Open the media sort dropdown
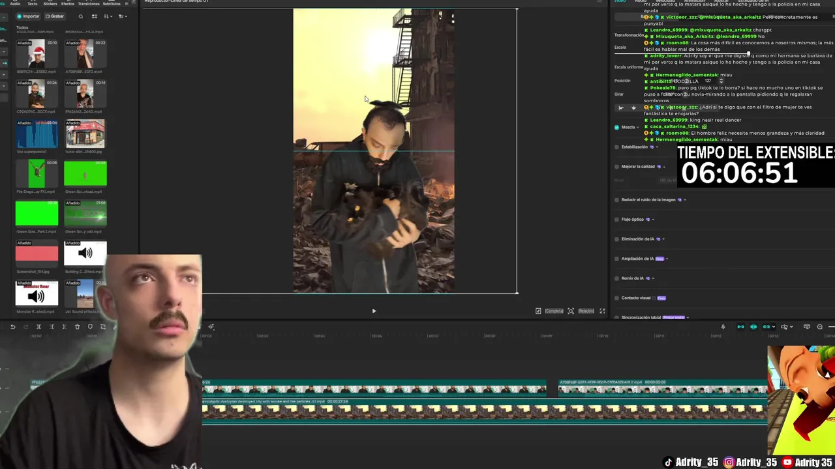 108,16
